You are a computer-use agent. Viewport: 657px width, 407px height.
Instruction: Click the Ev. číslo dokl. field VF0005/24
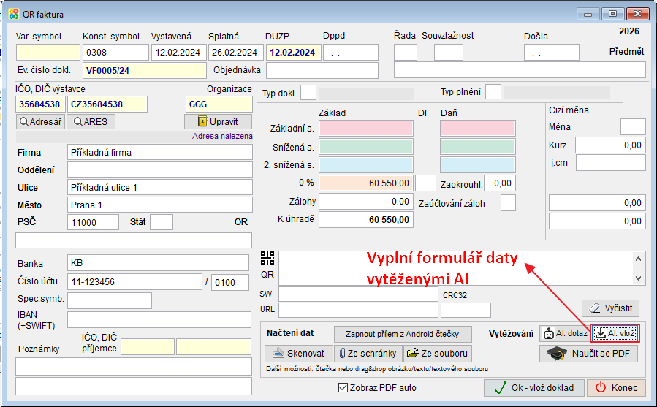[145, 70]
